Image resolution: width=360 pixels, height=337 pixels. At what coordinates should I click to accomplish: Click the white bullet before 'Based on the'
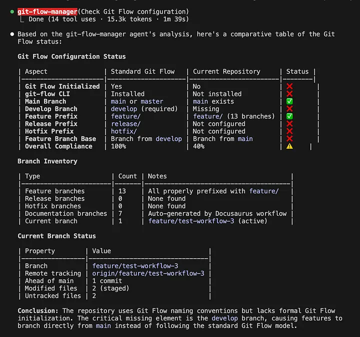click(12, 34)
